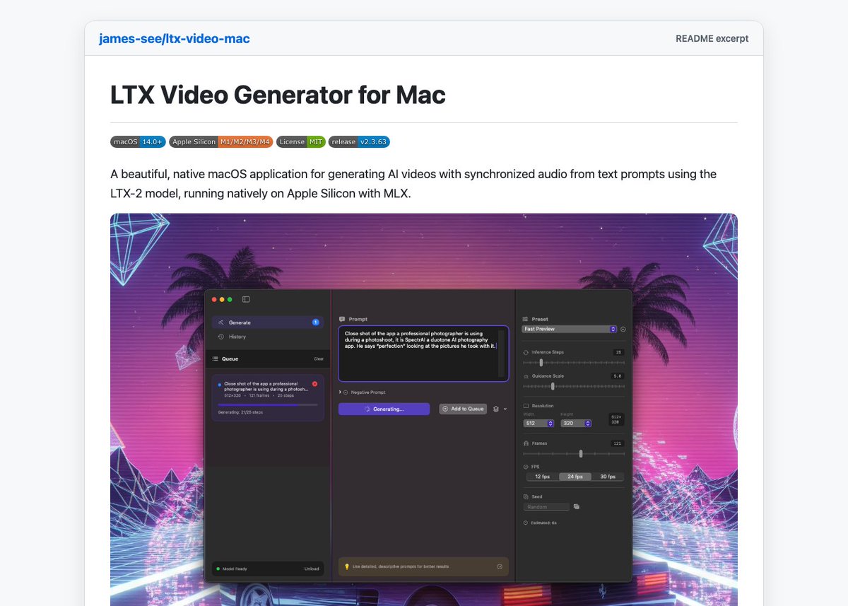The width and height of the screenshot is (848, 606).
Task: Click the add preset plus icon
Action: click(x=623, y=330)
